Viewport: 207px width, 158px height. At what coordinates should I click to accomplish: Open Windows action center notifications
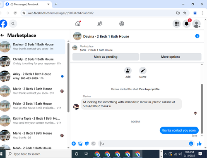click(200, 154)
